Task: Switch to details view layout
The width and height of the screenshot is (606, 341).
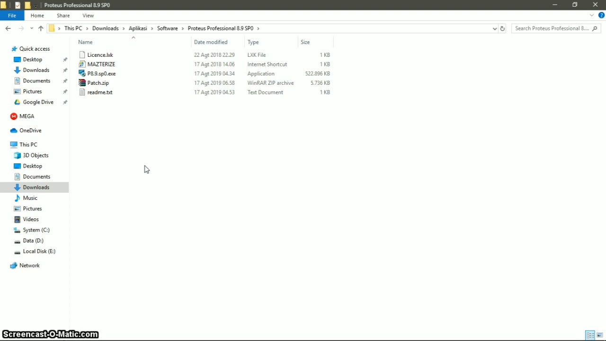Action: pyautogui.click(x=590, y=335)
